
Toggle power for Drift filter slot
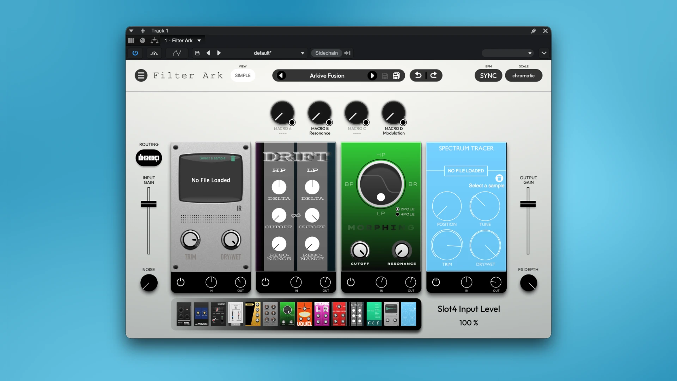coord(266,282)
